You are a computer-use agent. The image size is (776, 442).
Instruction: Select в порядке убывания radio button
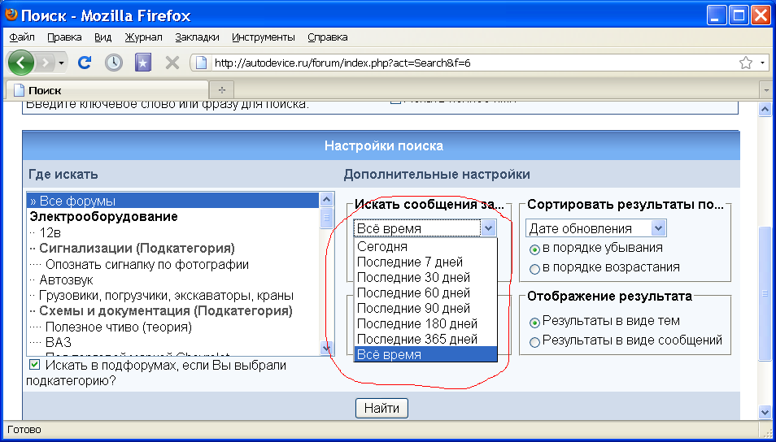coord(534,249)
